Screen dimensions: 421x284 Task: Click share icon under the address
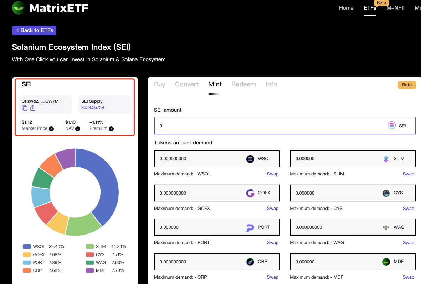33,108
